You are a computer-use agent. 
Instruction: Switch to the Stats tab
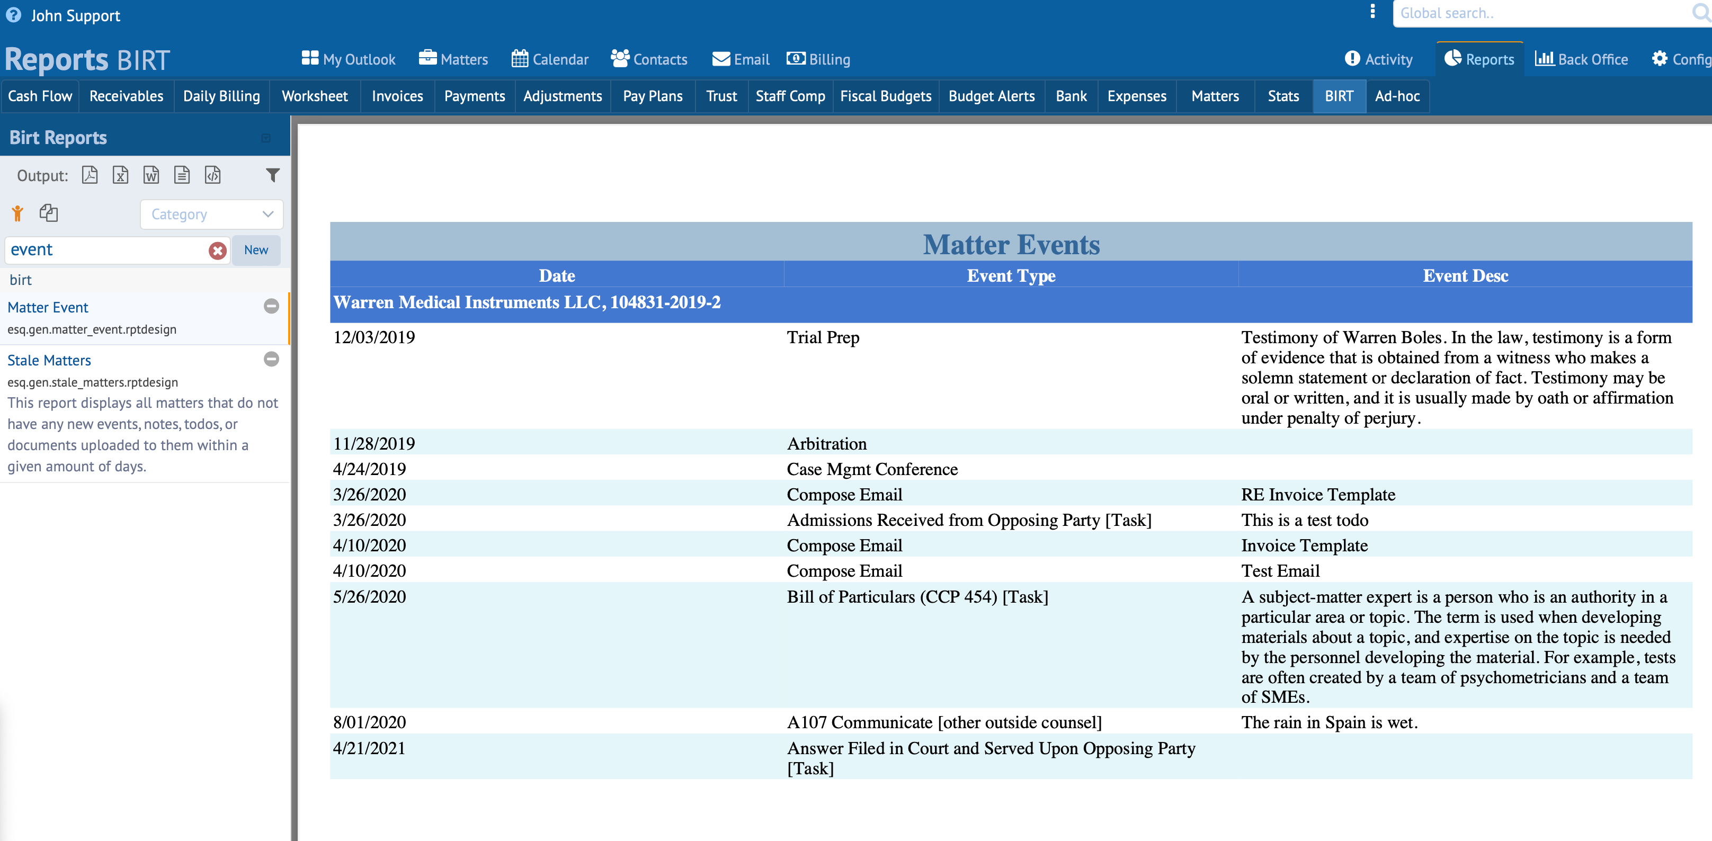tap(1283, 96)
